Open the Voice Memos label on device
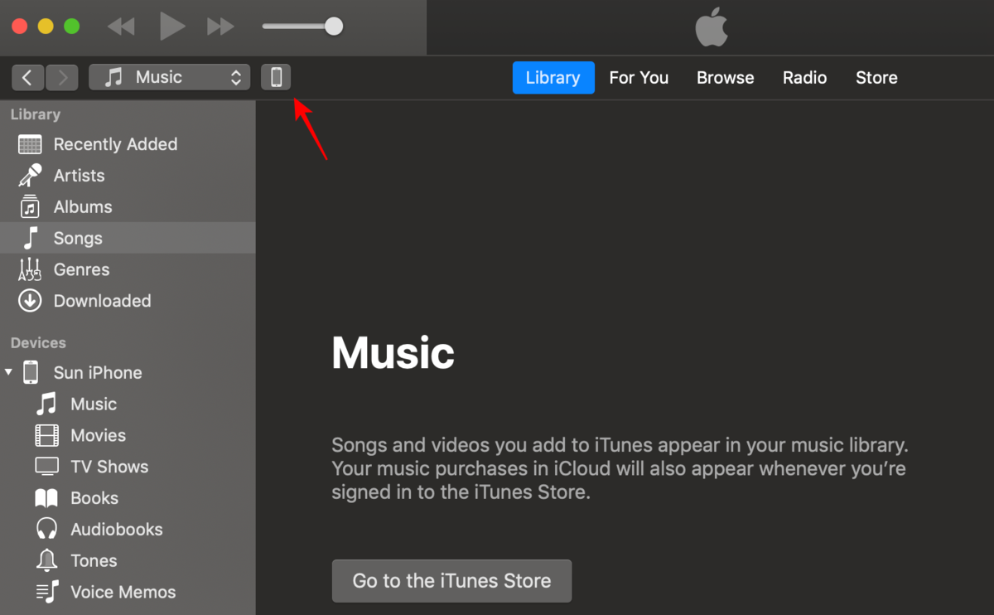 pyautogui.click(x=123, y=592)
